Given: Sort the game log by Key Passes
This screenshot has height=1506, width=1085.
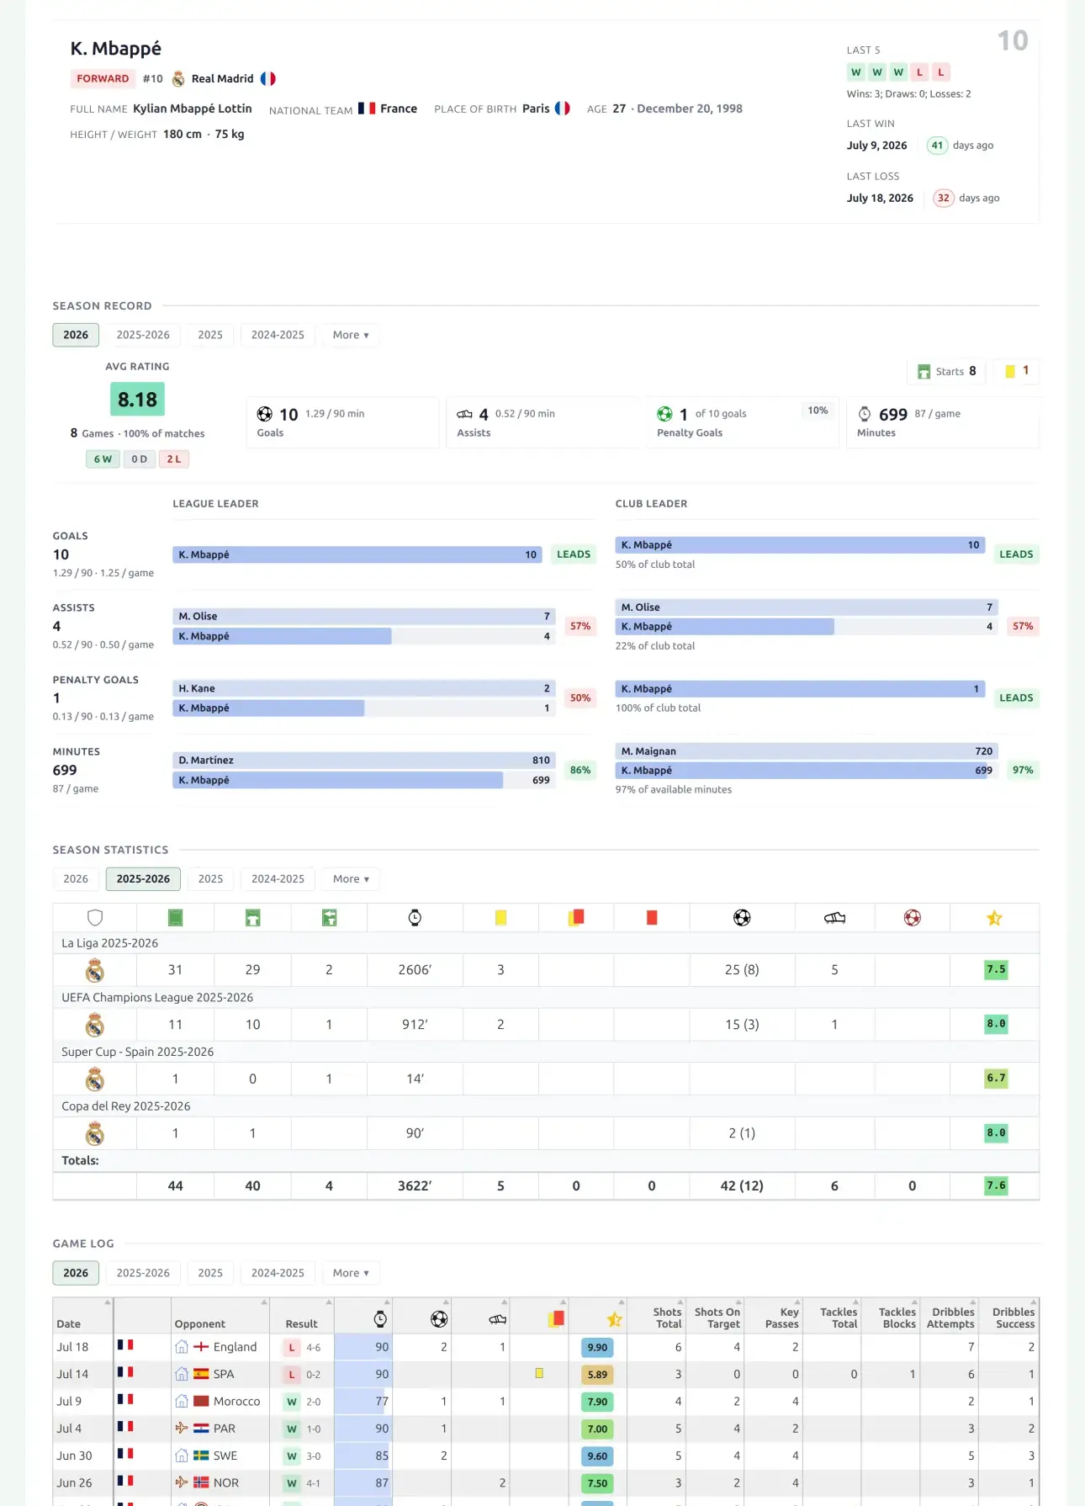Looking at the screenshot, I should 775,1317.
